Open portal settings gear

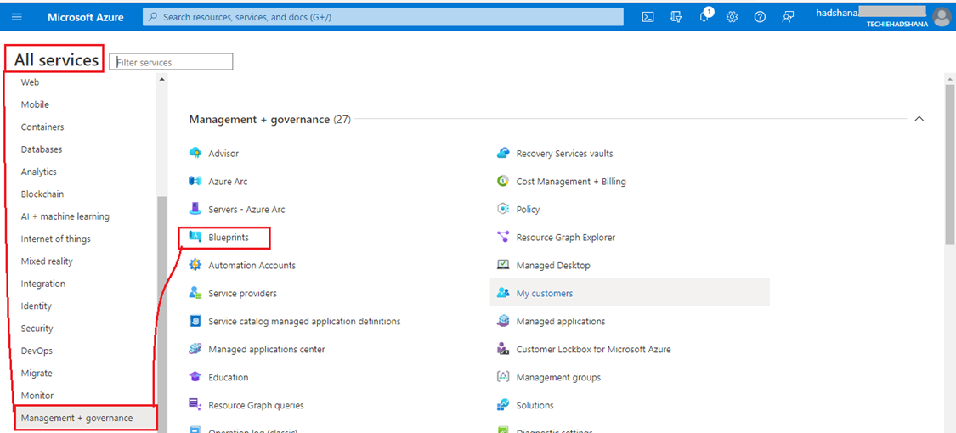733,17
